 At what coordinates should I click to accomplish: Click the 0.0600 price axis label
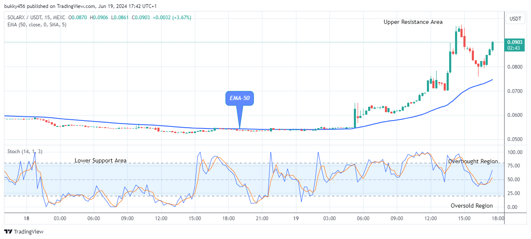514,115
